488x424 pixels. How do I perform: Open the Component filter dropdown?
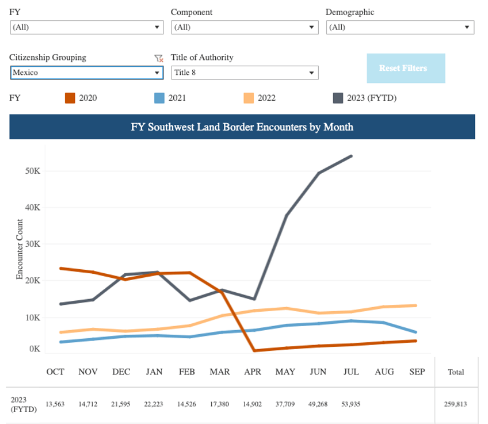pyautogui.click(x=245, y=28)
